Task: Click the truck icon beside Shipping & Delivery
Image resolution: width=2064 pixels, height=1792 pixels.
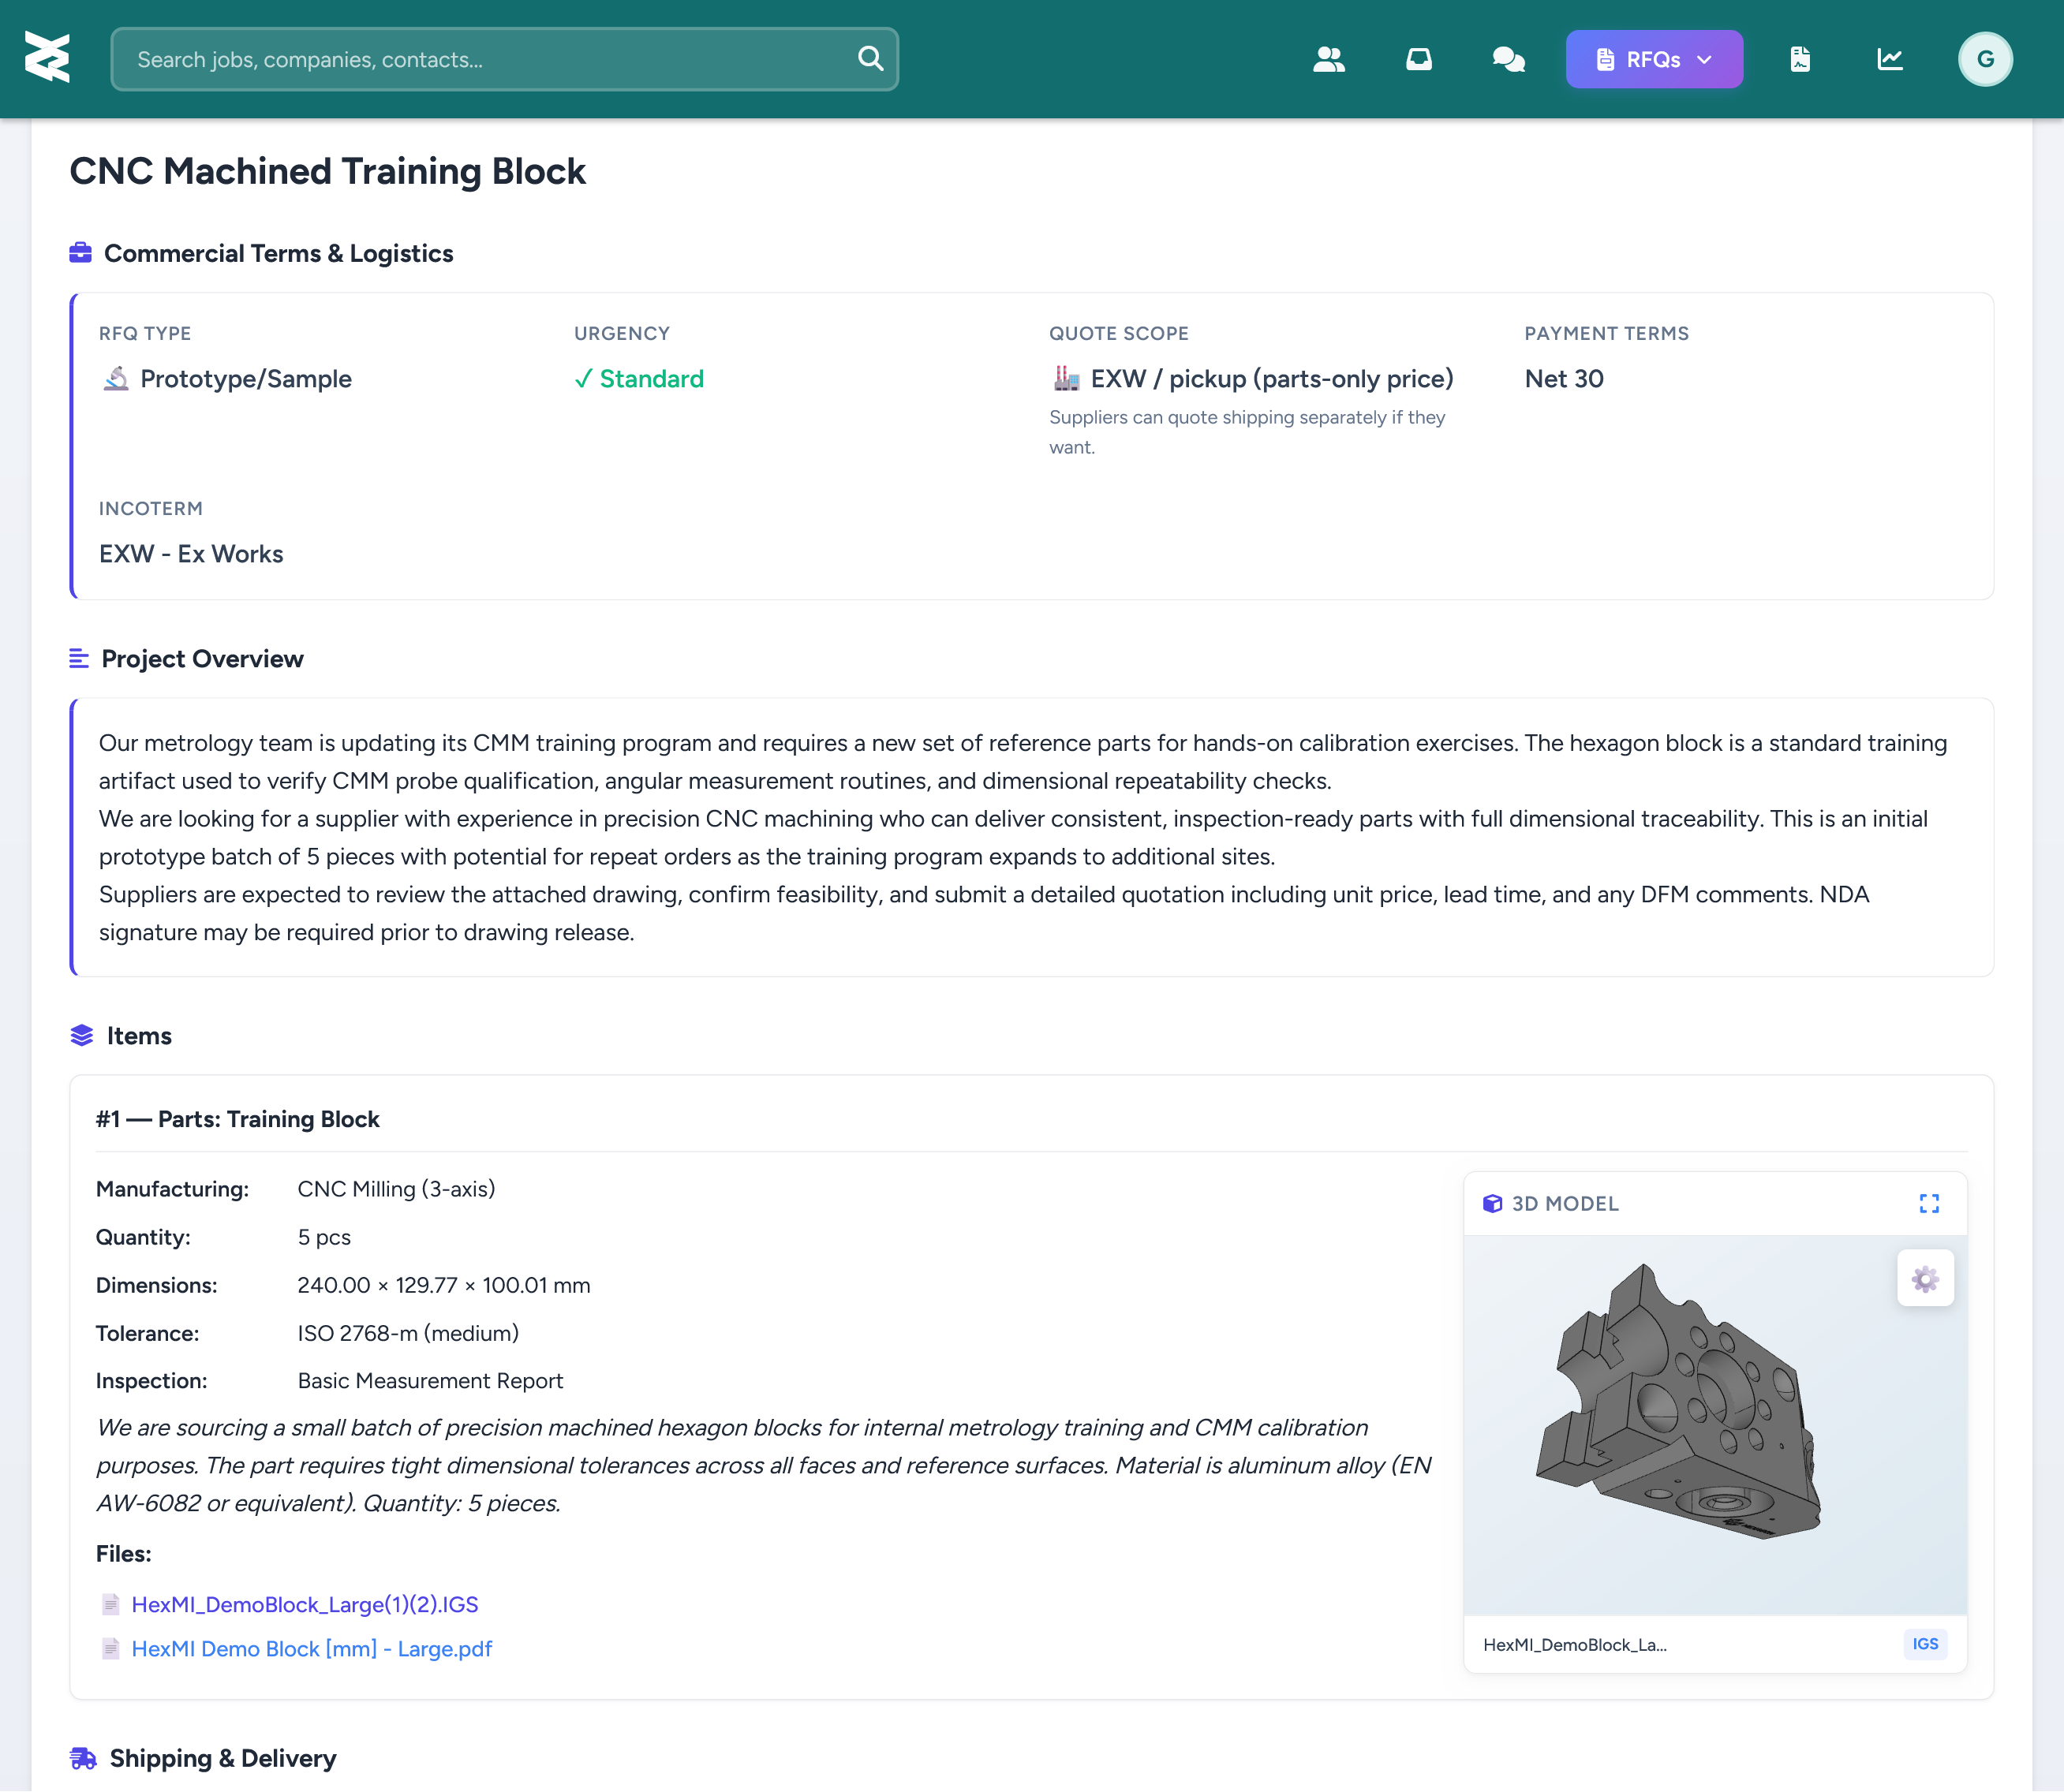Action: point(83,1758)
